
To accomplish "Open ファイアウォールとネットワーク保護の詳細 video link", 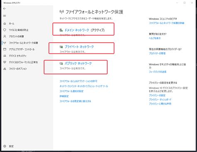I will tap(167, 23).
